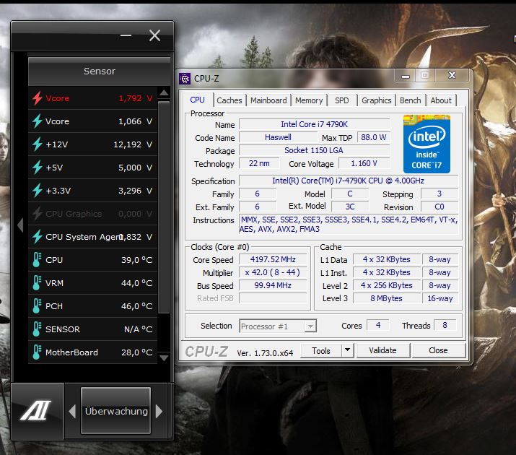Screen dimensions: 516x455
Task: Click the sensor list scrollbar thumb
Action: pos(164,207)
